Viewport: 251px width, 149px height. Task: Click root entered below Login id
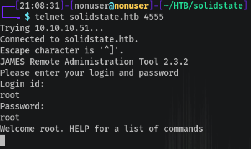[x=10, y=95]
